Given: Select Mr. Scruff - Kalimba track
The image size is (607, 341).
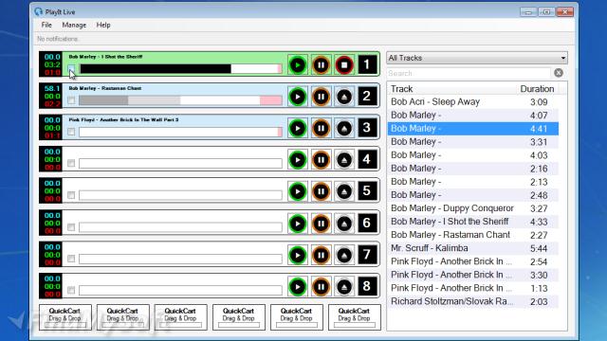Looking at the screenshot, I should tap(473, 248).
